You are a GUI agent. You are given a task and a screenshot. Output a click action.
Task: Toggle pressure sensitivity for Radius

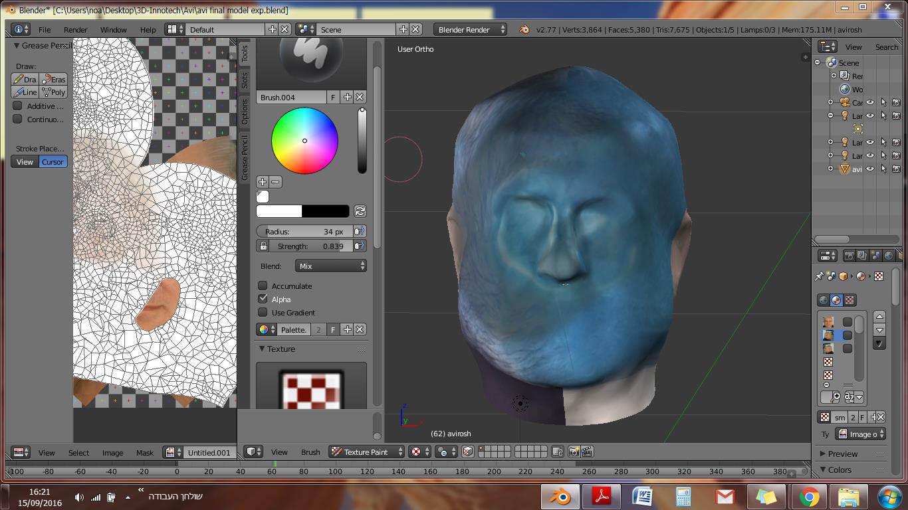(x=359, y=231)
